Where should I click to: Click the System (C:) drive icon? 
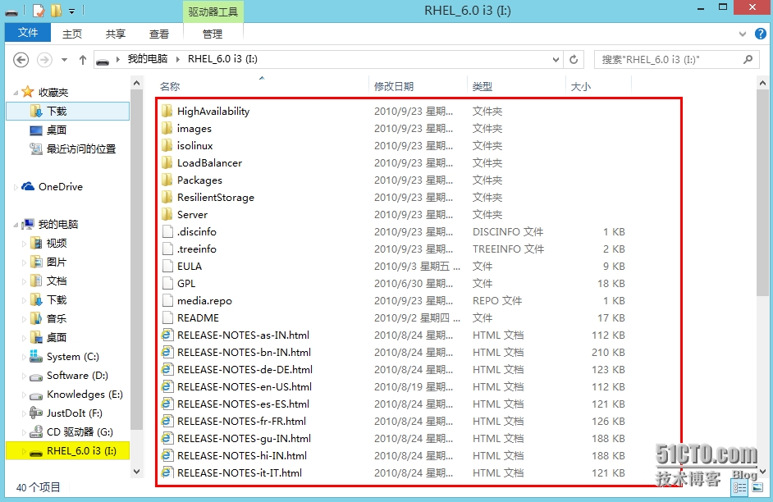point(36,357)
